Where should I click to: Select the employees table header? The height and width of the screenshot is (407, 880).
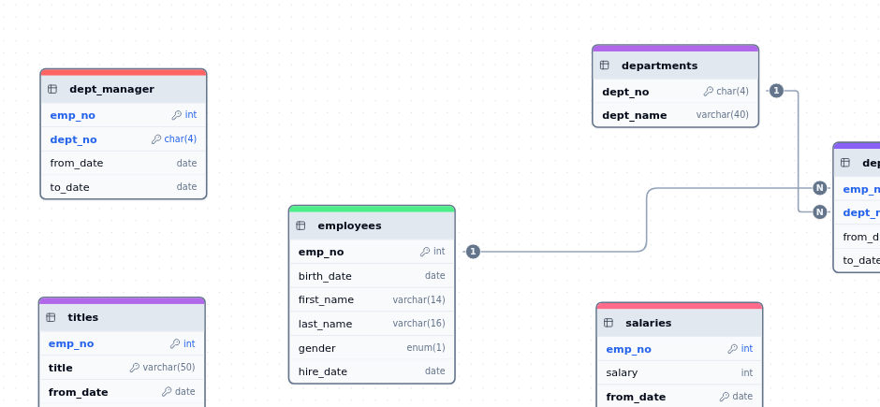[372, 225]
